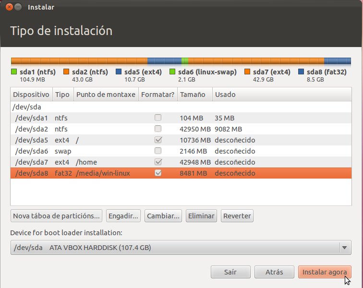Sort by the Usado column header
The width and height of the screenshot is (363, 288).
point(282,94)
